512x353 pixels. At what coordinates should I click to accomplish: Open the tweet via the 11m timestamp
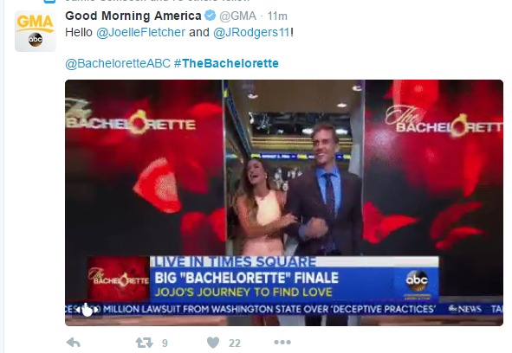pyautogui.click(x=277, y=16)
